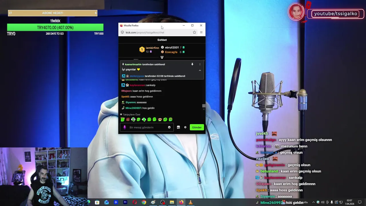The height and width of the screenshot is (206, 366).
Task: Select the top gifter iambirfinn
Action: (x=152, y=48)
